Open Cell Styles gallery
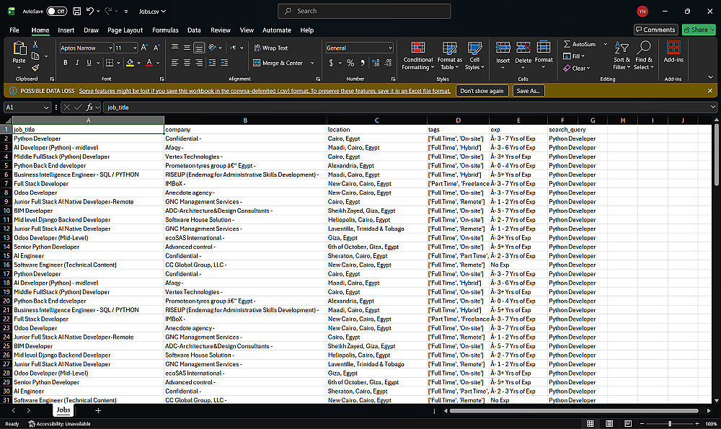Viewport: 721px width, 429px height. point(474,56)
